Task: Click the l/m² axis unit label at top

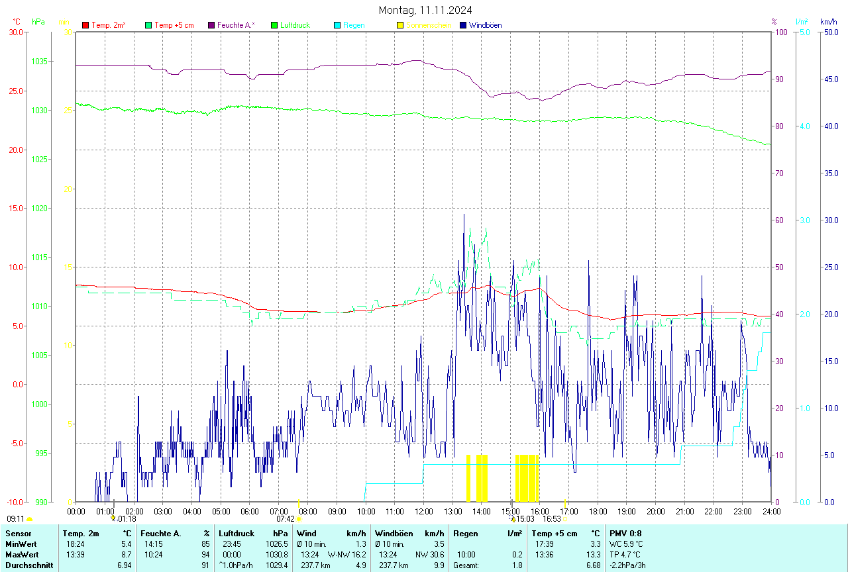Action: click(x=802, y=22)
